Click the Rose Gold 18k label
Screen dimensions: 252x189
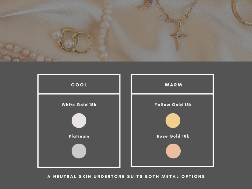pyautogui.click(x=173, y=136)
